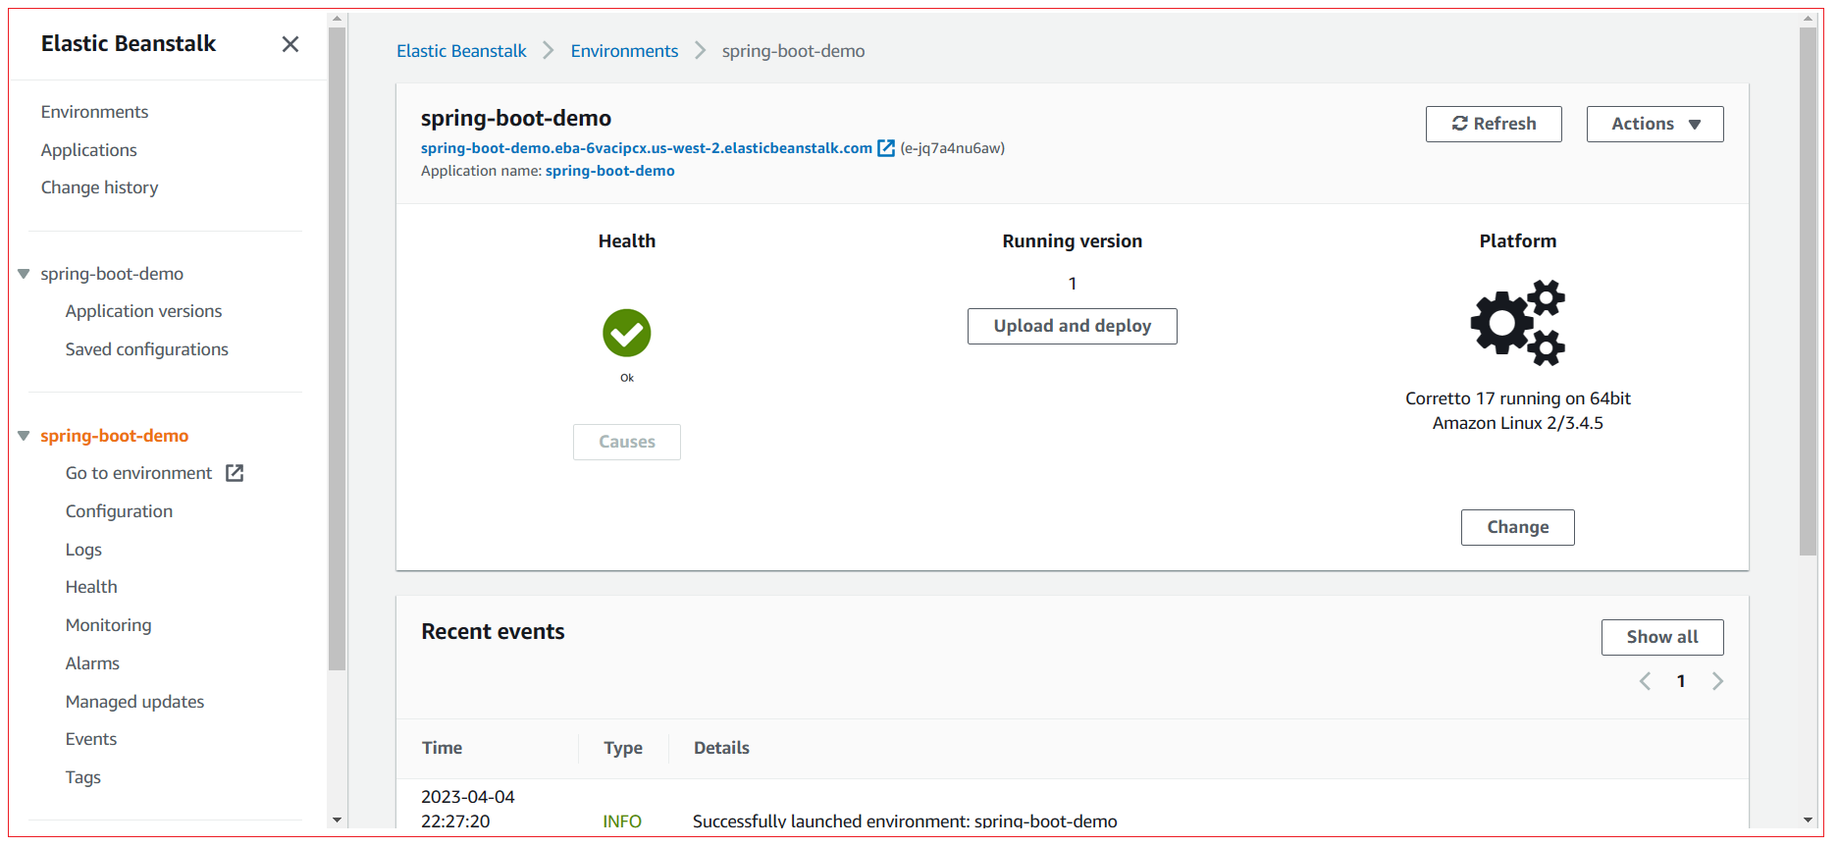1838x847 pixels.
Task: Click the first spring-boot-demo application sidebar label
Action: tap(112, 274)
